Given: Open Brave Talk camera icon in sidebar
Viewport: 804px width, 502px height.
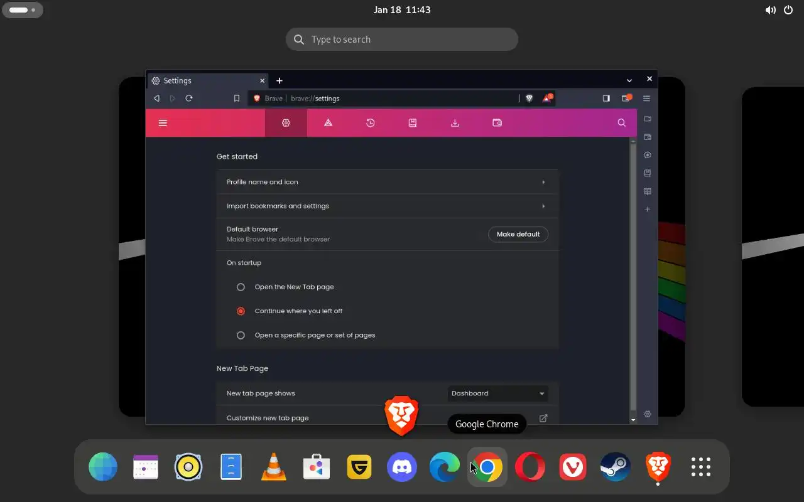Looking at the screenshot, I should [648, 119].
